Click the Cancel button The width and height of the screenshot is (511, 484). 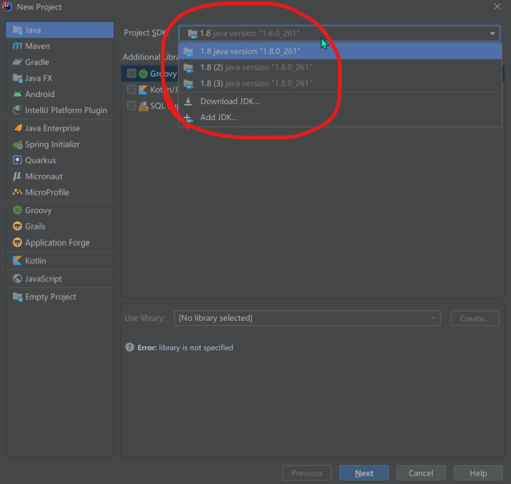(421, 473)
